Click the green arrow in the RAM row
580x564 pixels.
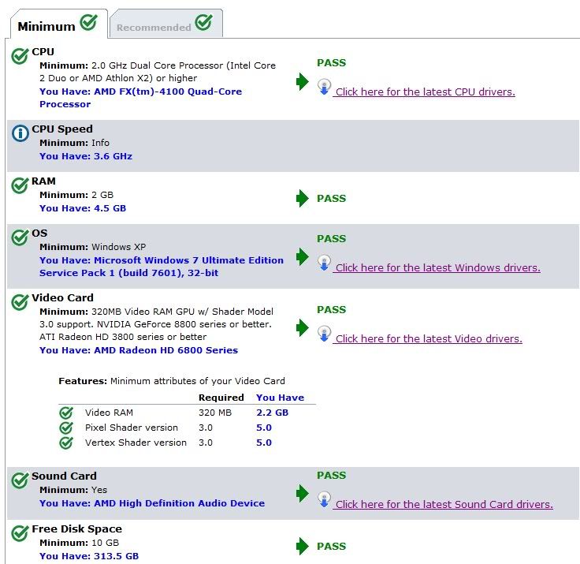tap(303, 199)
